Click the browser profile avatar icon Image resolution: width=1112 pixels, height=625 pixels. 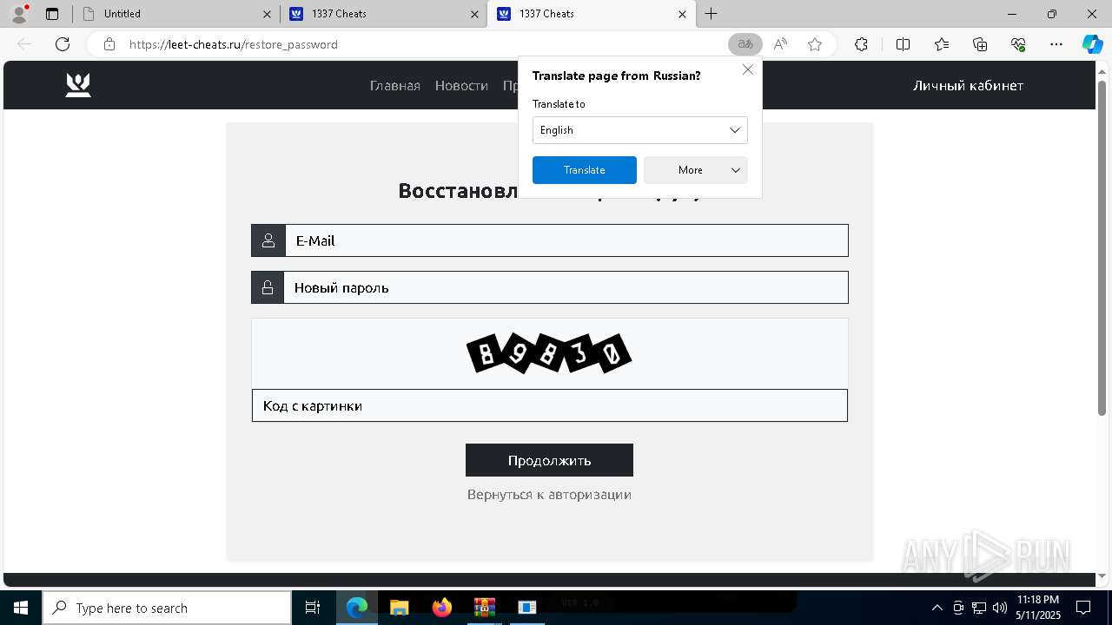19,14
